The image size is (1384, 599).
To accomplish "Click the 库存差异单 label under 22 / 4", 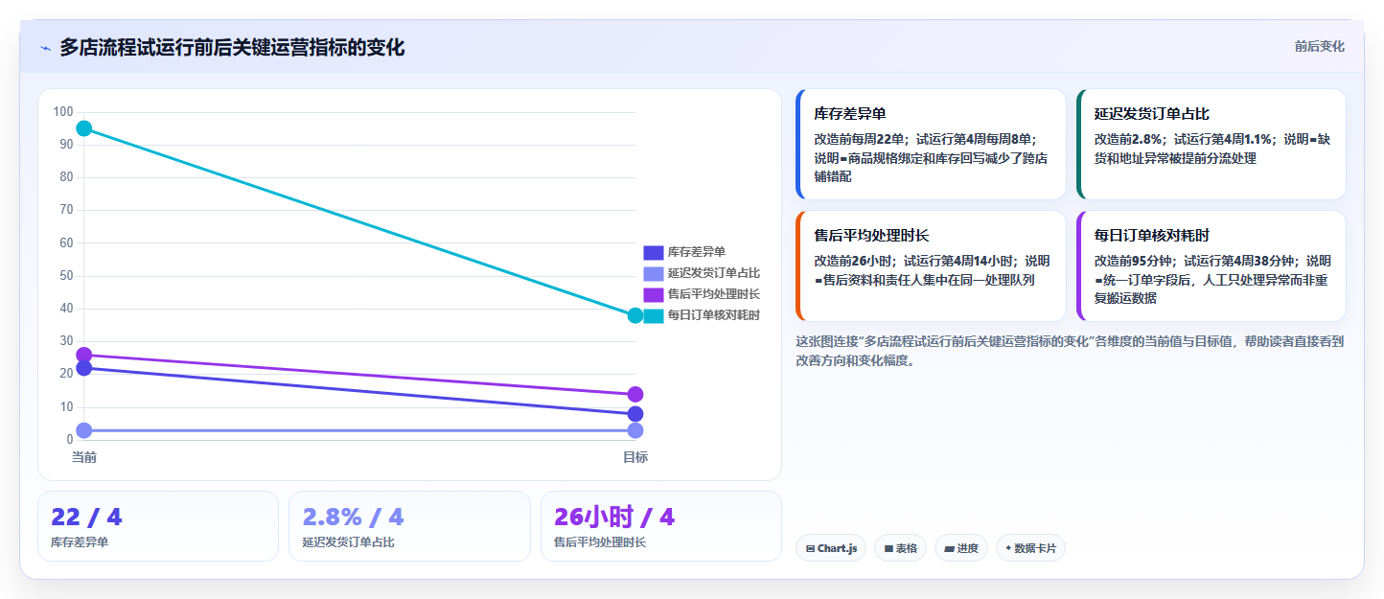I will click(80, 542).
